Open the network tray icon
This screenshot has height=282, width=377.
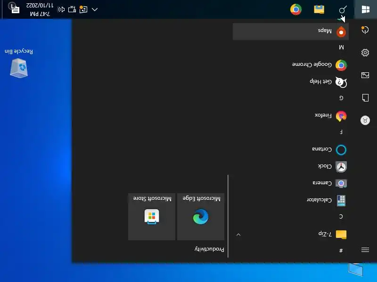point(72,9)
